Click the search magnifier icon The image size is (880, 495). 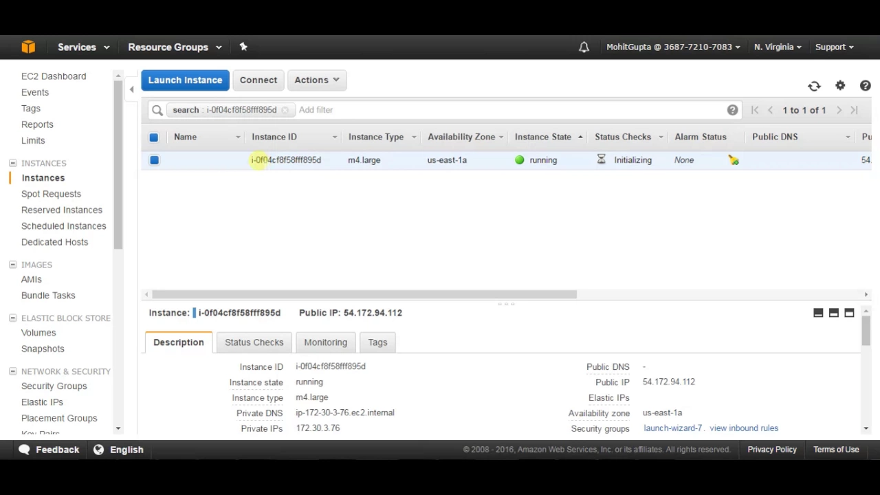tap(157, 110)
